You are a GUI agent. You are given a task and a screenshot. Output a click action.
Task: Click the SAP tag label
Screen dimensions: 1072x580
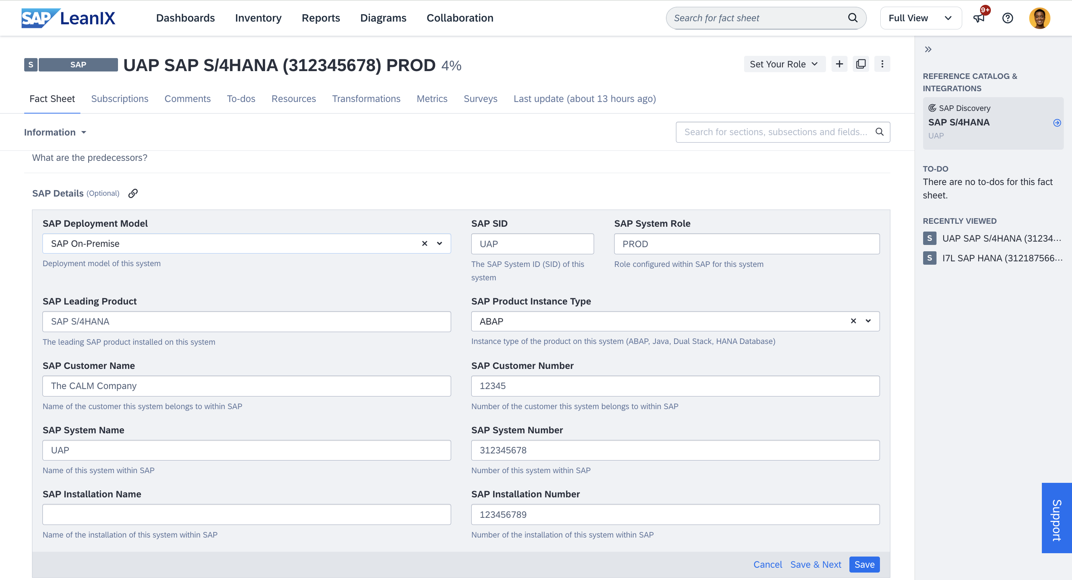(78, 64)
